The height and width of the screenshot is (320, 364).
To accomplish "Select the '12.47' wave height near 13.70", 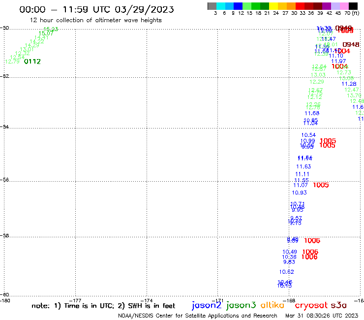I will [352, 90].
